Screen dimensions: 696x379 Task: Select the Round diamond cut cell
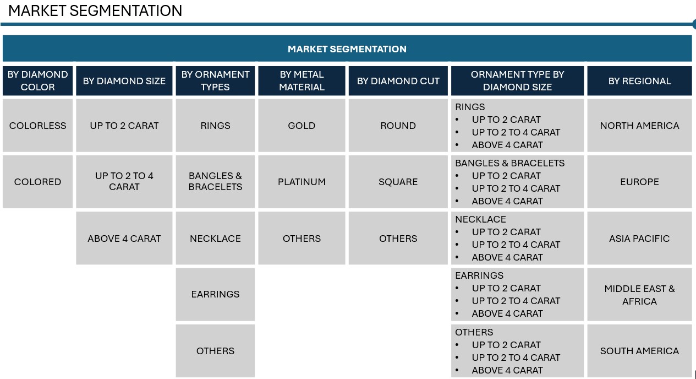tap(398, 126)
